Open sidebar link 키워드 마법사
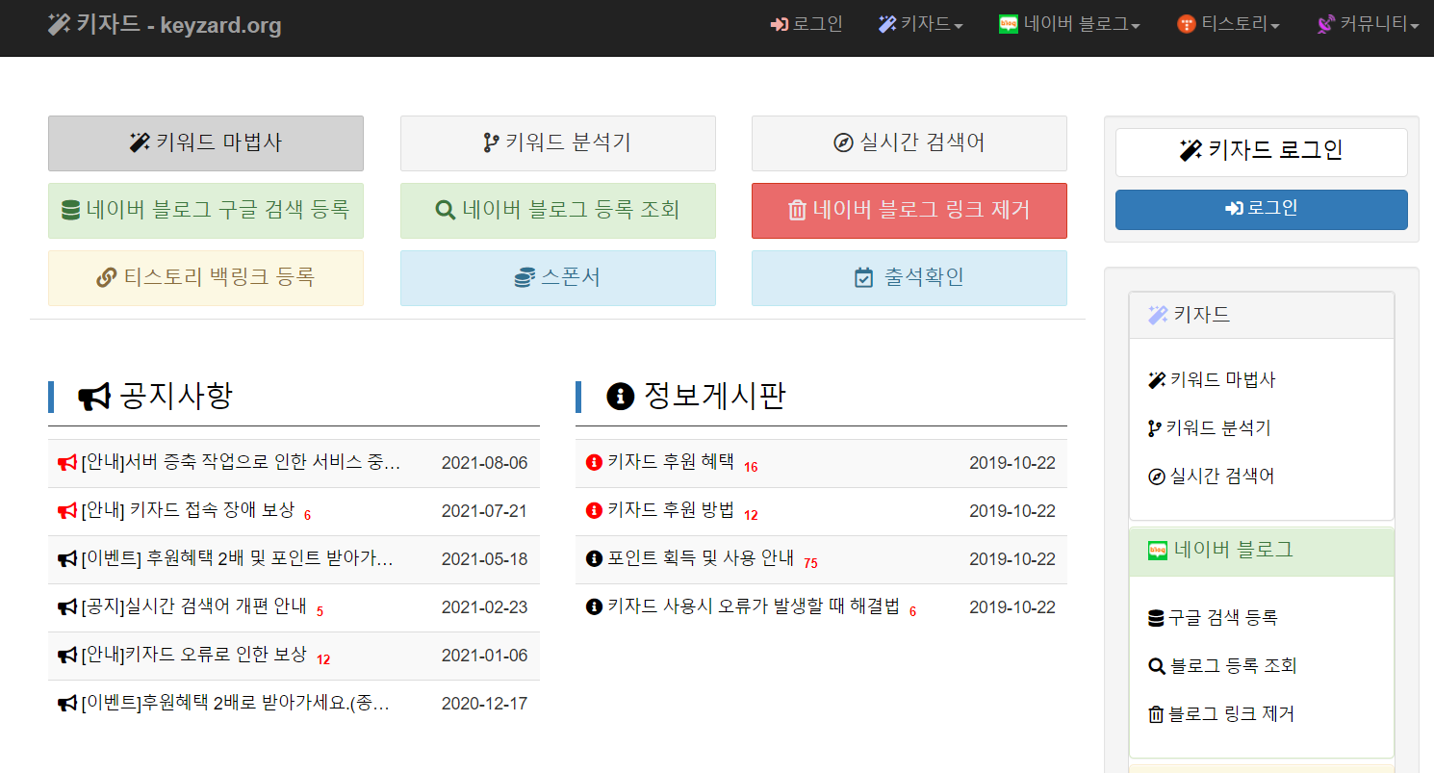The width and height of the screenshot is (1434, 773). (x=1212, y=380)
